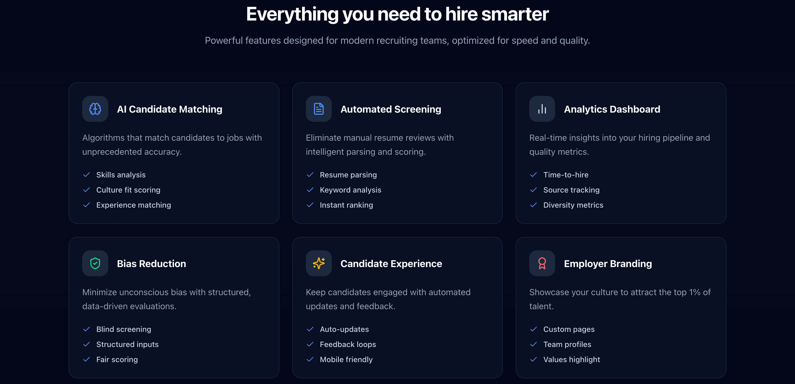Click the sparkles Candidate Experience icon
Viewport: 795px width, 384px height.
coord(319,263)
